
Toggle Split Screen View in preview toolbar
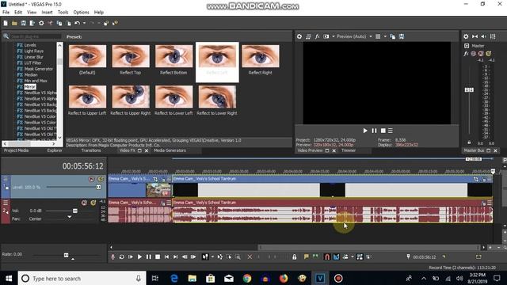point(326,36)
